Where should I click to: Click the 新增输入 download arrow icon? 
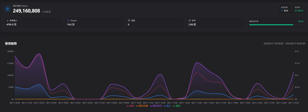(8, 20)
